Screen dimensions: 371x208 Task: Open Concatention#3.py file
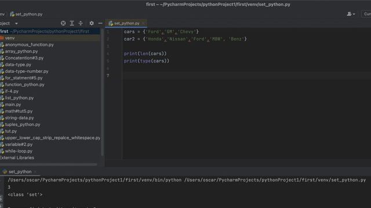click(x=24, y=58)
